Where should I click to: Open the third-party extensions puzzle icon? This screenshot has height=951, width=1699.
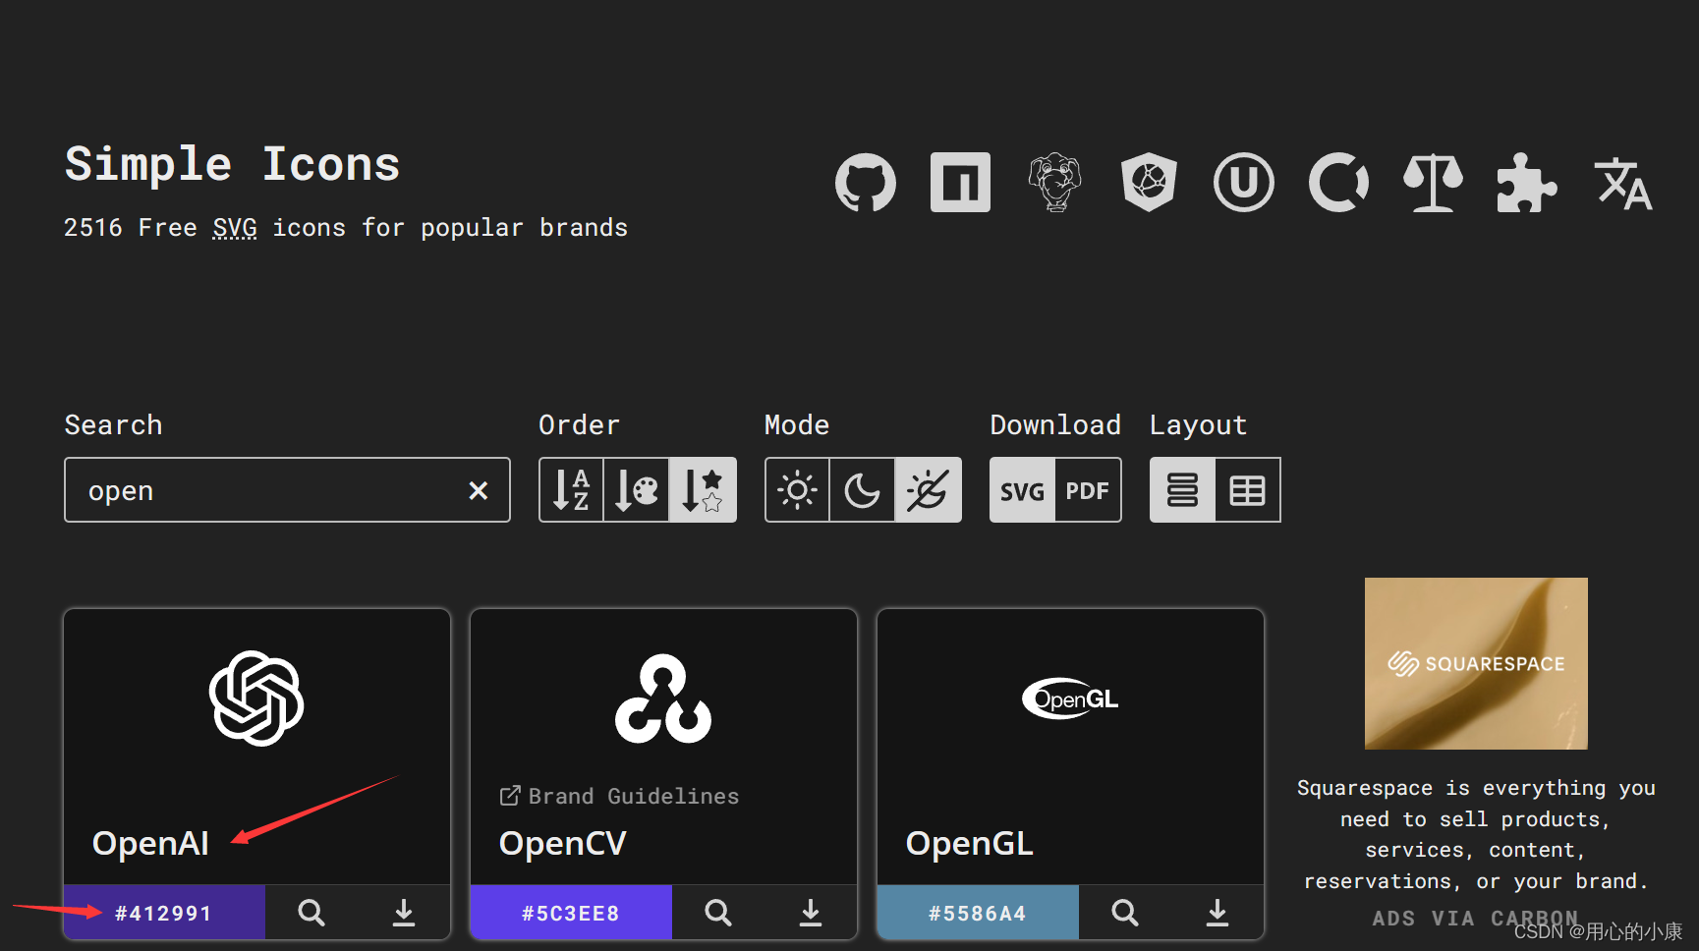[1527, 183]
